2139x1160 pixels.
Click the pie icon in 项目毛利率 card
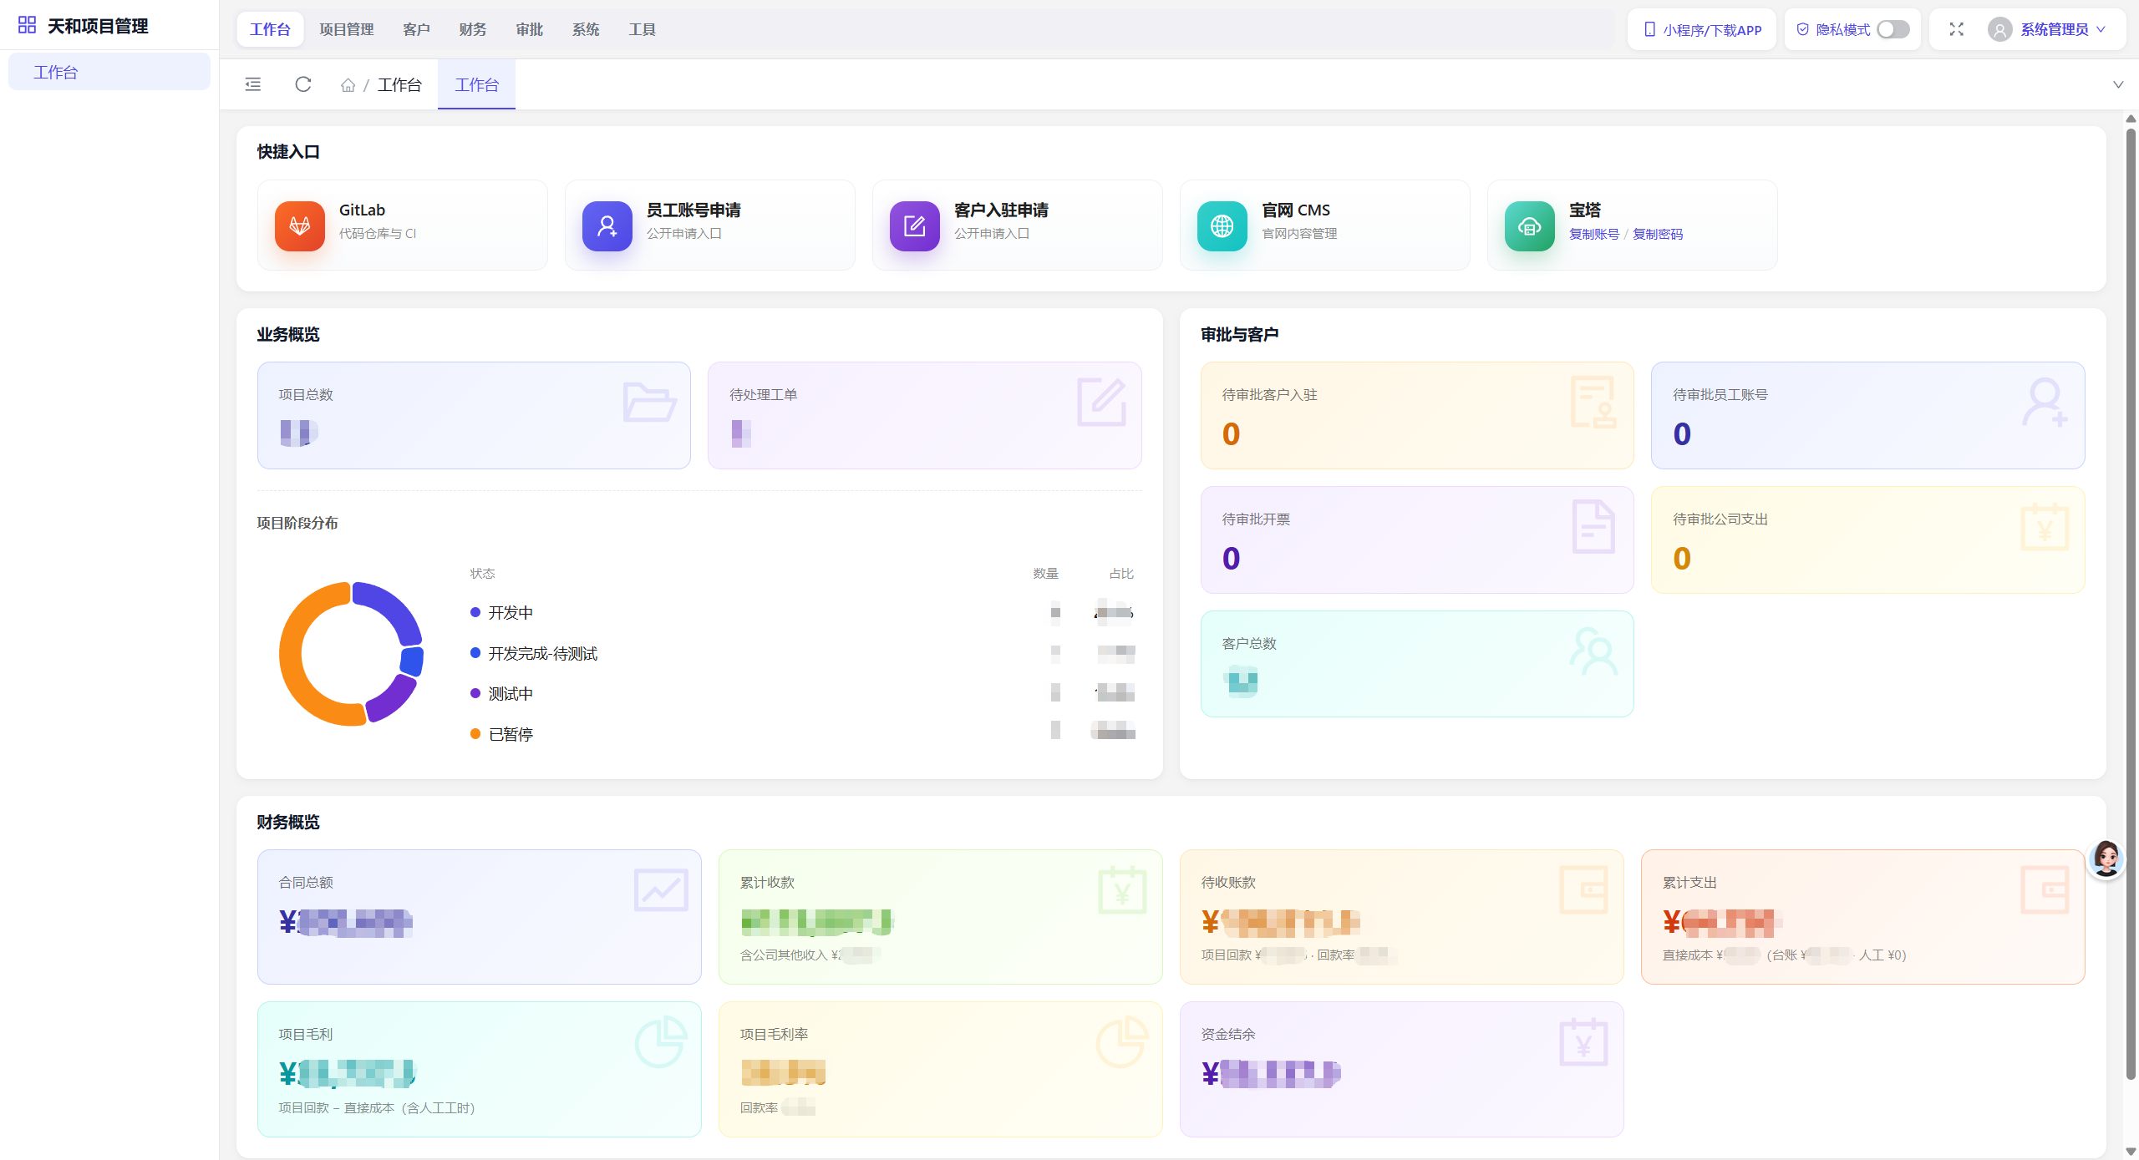click(x=1122, y=1041)
